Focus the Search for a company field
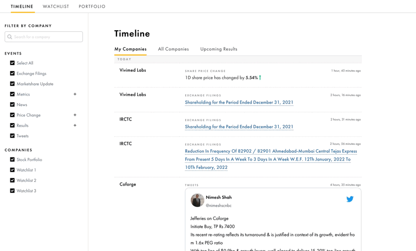Screen dimensions: 416x251 (44, 37)
